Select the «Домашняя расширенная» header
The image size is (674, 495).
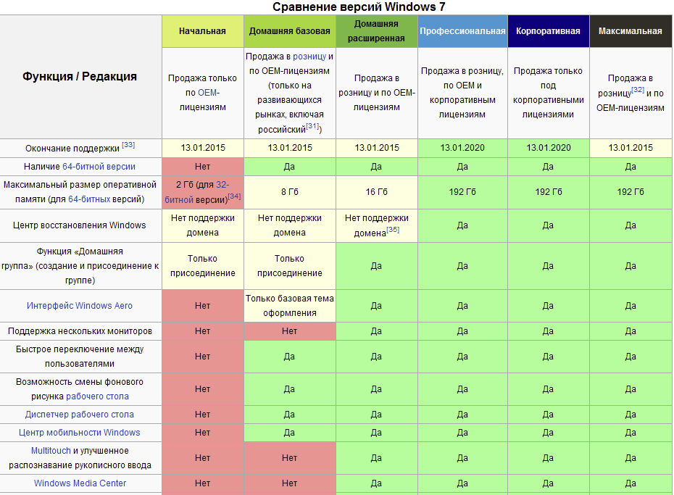(377, 31)
